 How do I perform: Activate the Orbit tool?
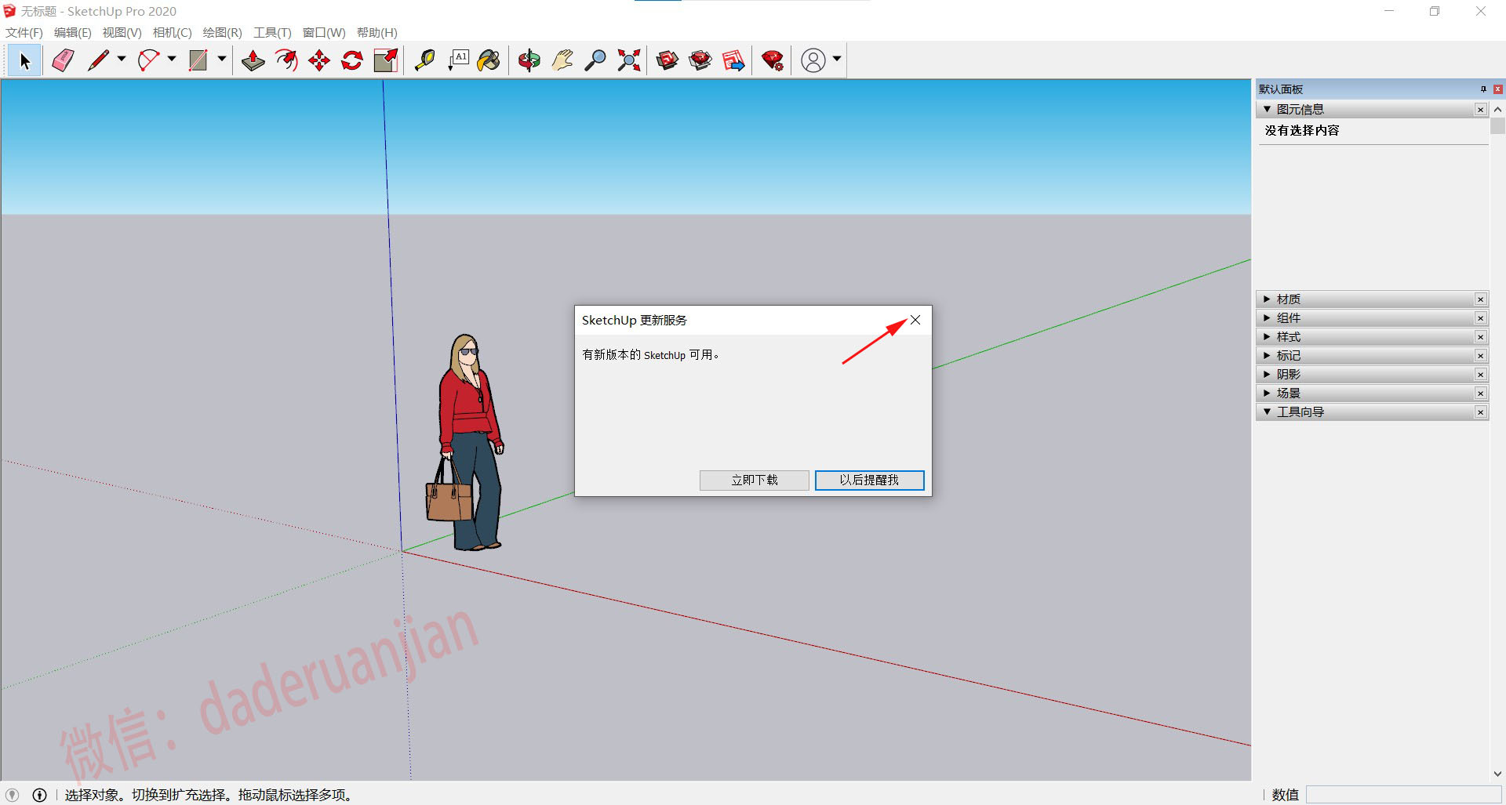click(x=529, y=60)
